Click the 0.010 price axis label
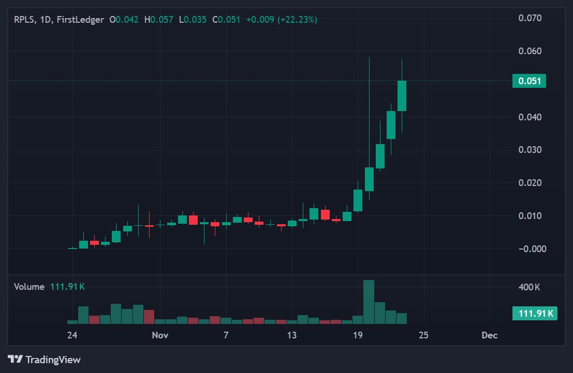Screen dimensions: 573x373 (530, 216)
